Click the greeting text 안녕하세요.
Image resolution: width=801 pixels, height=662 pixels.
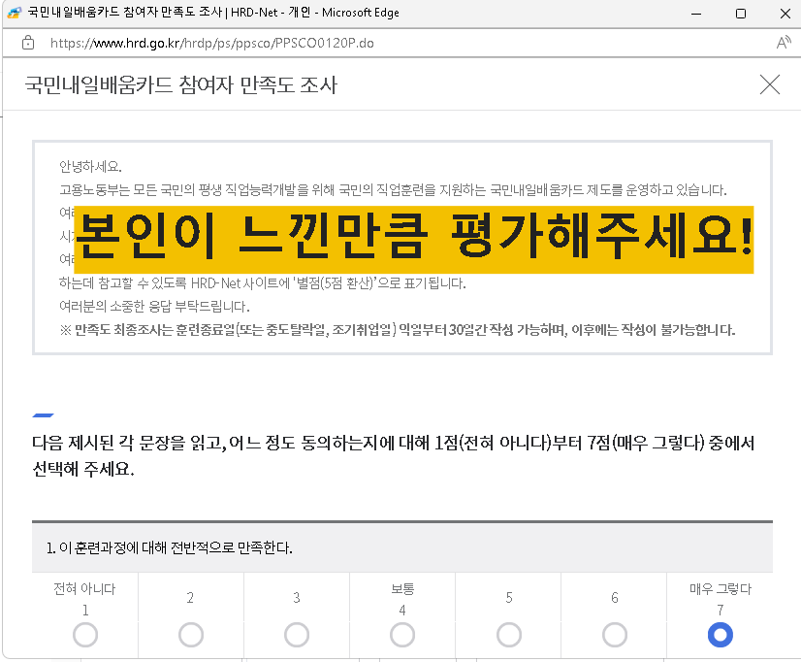[x=90, y=167]
